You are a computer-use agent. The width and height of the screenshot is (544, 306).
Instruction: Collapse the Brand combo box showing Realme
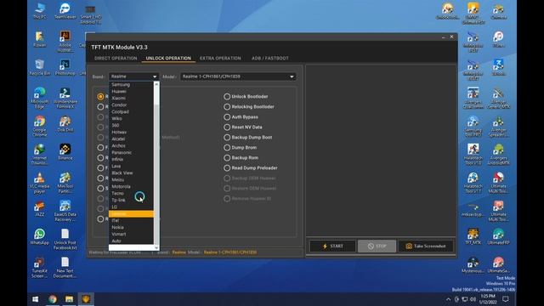click(x=133, y=76)
